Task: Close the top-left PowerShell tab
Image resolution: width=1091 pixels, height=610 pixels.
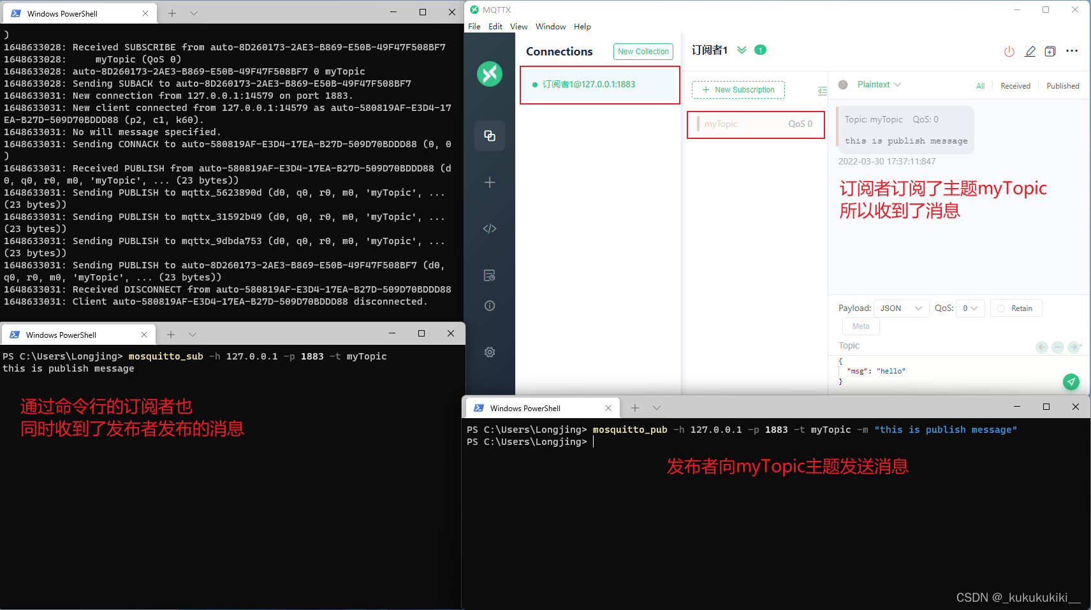Action: [145, 13]
